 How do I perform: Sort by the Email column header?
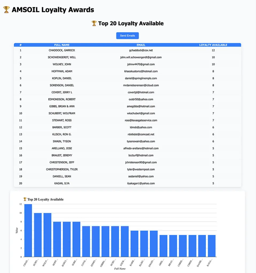(141, 45)
